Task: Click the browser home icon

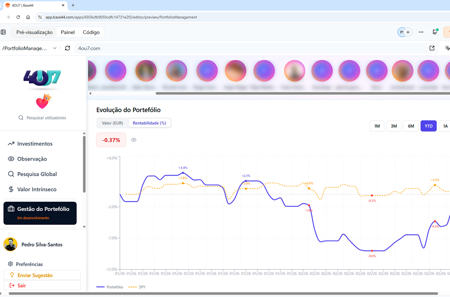Action: tap(28, 17)
